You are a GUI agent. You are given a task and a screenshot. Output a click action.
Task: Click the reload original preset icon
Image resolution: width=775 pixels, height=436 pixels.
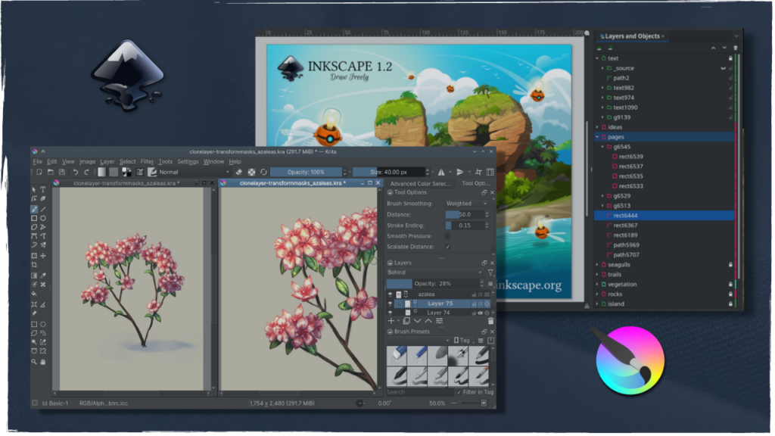(263, 172)
